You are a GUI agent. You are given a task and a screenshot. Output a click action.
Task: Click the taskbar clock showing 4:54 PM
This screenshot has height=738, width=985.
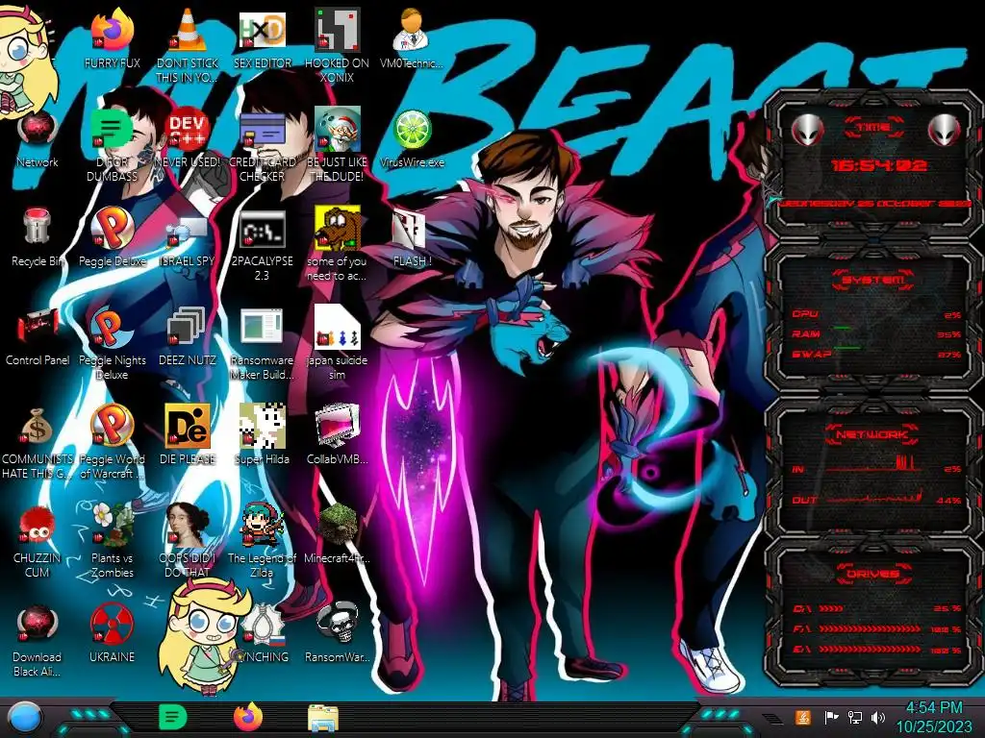[x=933, y=717]
